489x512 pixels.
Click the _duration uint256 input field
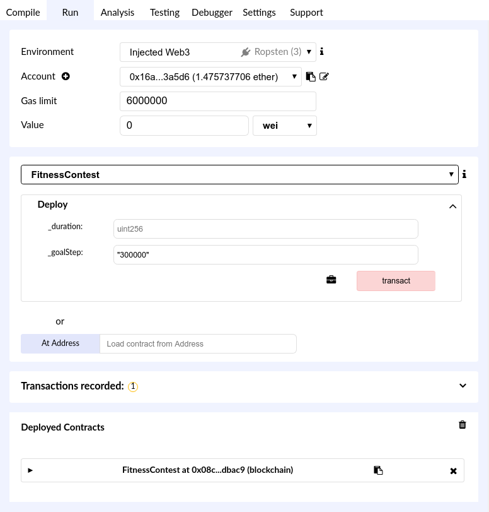point(266,229)
